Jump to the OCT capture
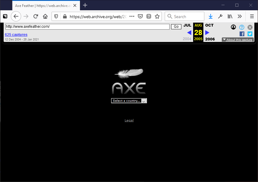The width and height of the screenshot is (258, 182). pos(209,25)
